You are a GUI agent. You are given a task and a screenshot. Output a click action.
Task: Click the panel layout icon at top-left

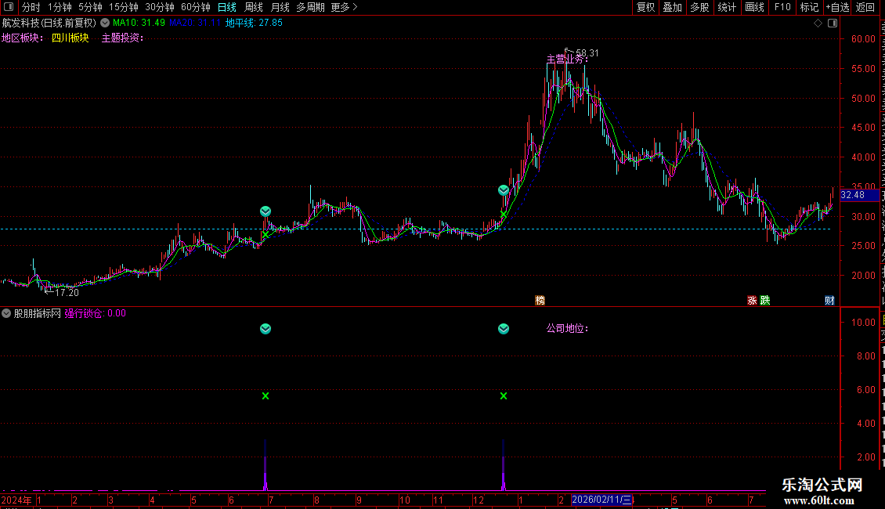(9, 7)
